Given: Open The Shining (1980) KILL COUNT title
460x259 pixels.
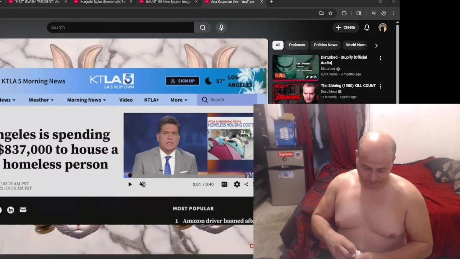Looking at the screenshot, I should pyautogui.click(x=348, y=86).
